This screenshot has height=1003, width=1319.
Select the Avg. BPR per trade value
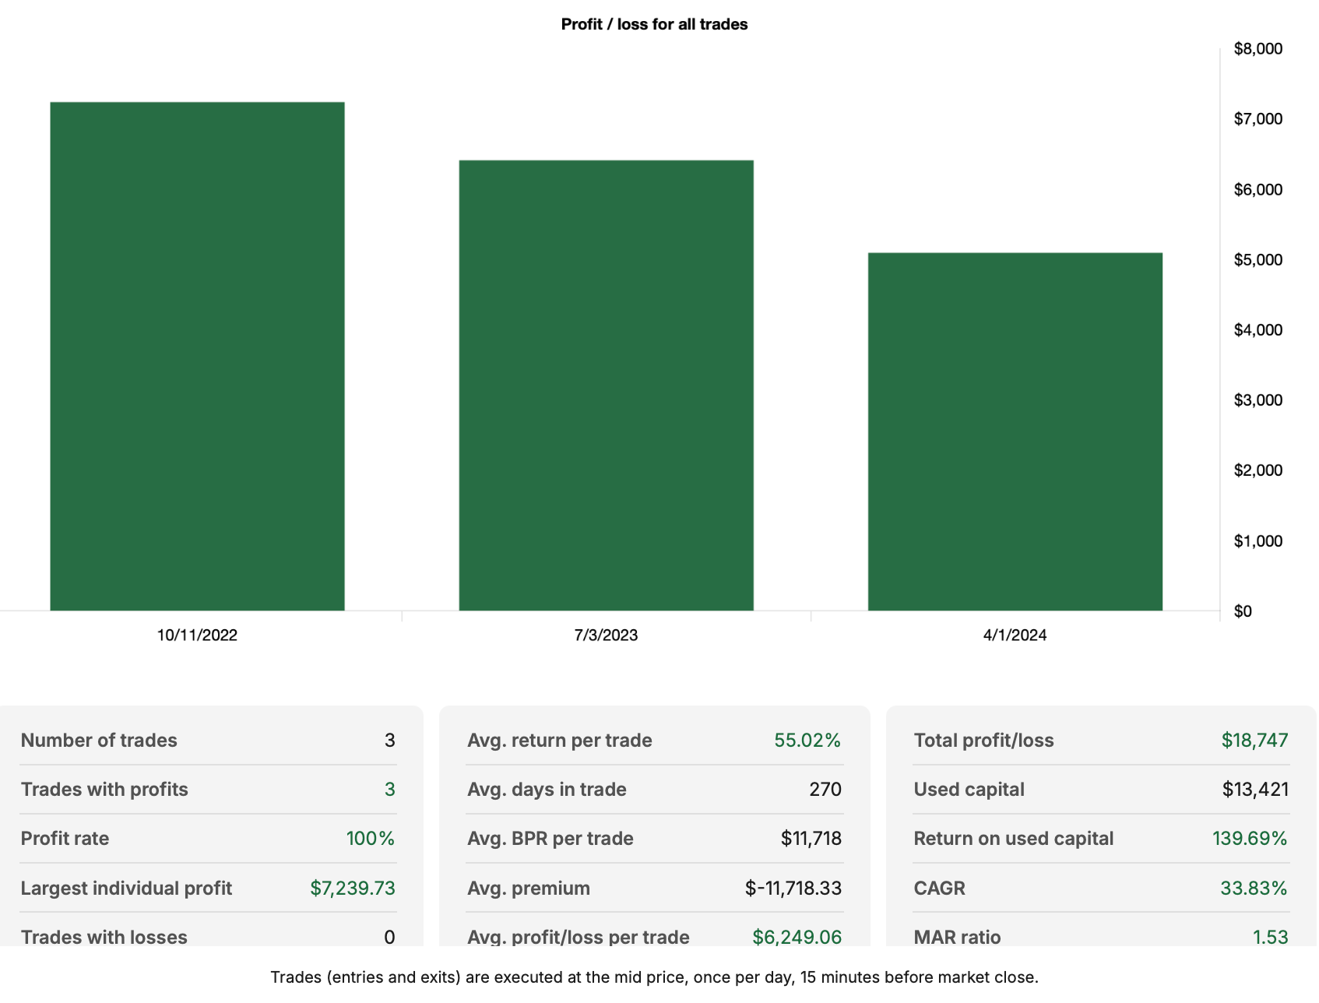coord(811,839)
